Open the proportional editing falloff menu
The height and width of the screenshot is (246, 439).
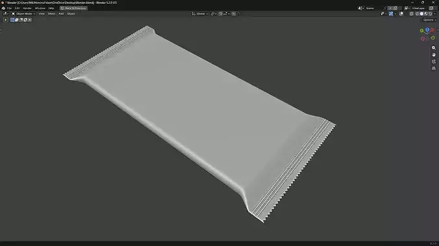click(x=239, y=14)
